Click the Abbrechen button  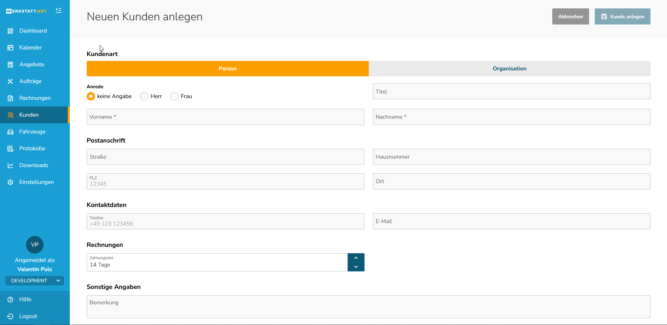point(571,16)
